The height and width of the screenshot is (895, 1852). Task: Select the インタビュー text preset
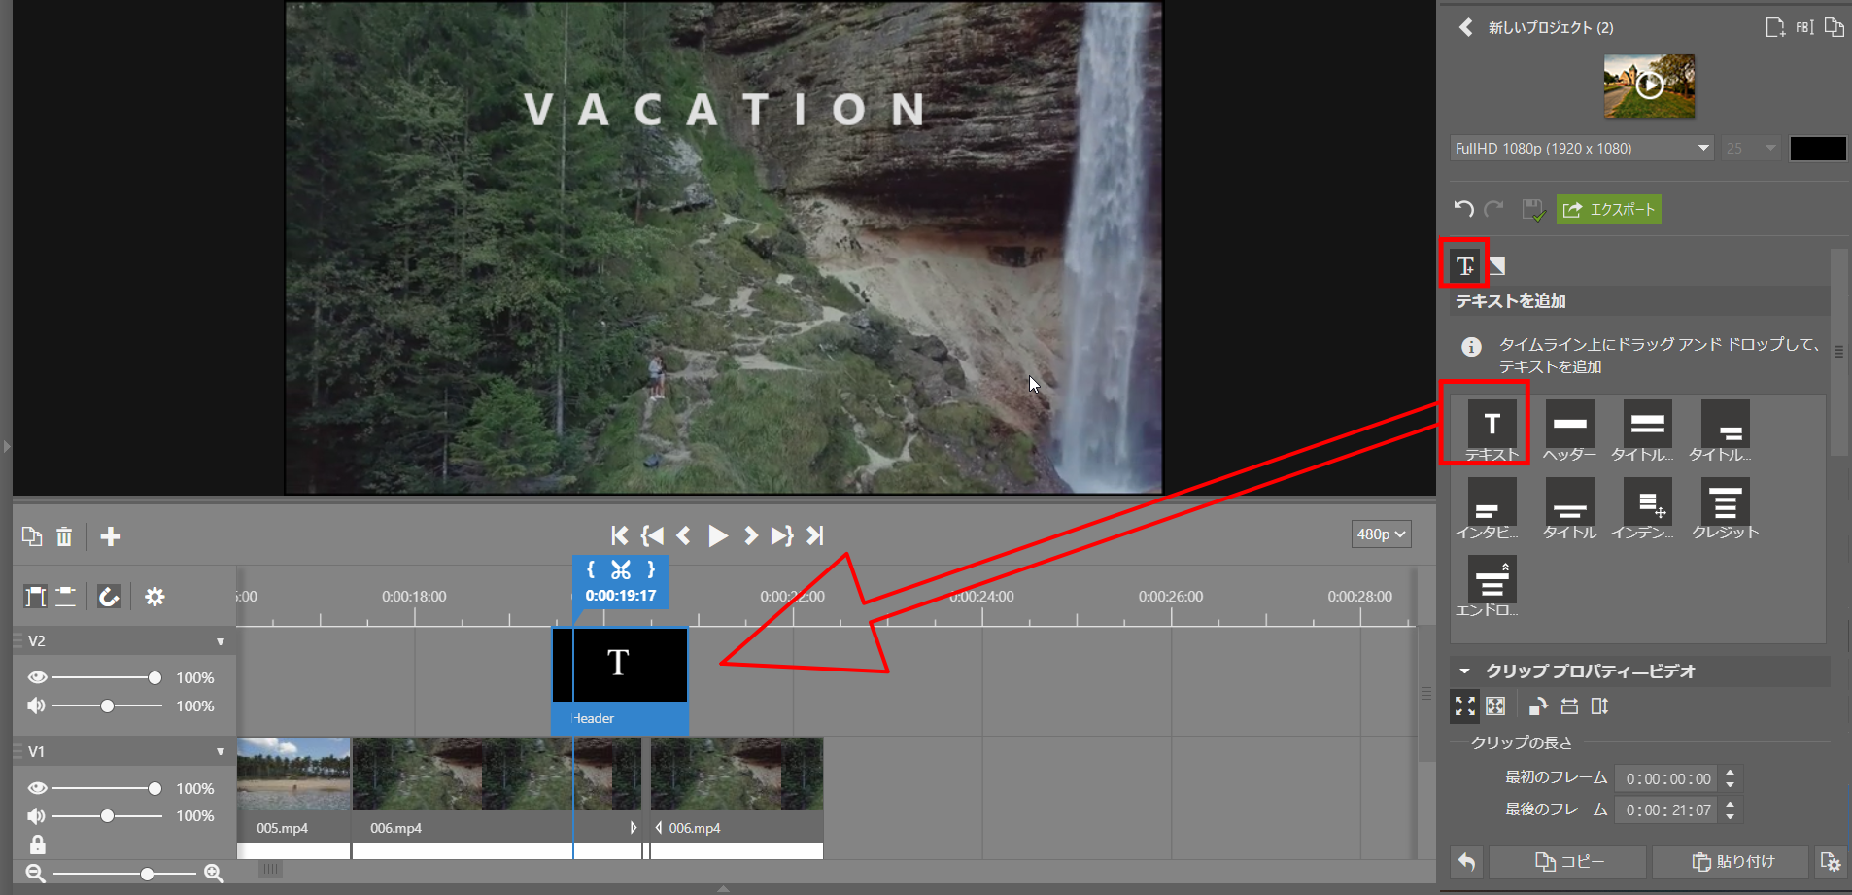pos(1492,508)
